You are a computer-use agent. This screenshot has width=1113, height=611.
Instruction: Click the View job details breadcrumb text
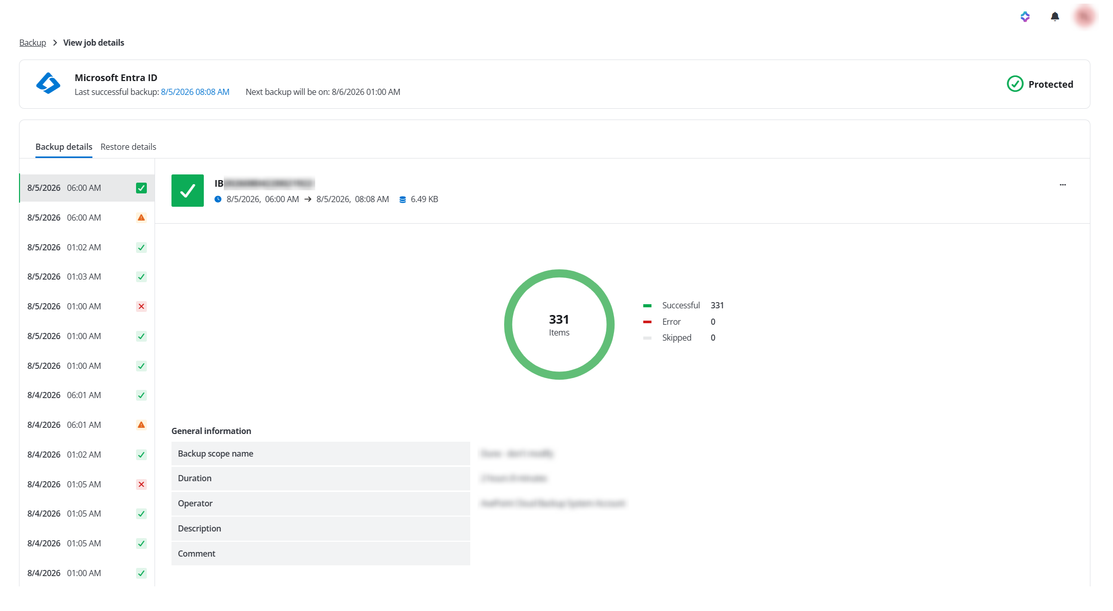point(93,43)
